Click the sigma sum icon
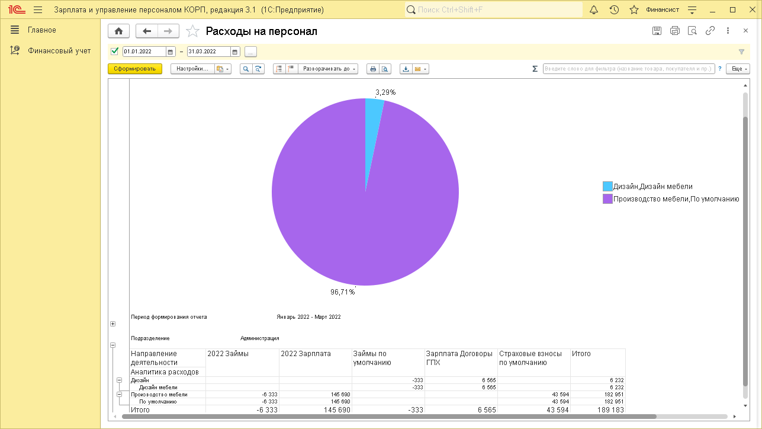Image resolution: width=762 pixels, height=429 pixels. click(535, 69)
